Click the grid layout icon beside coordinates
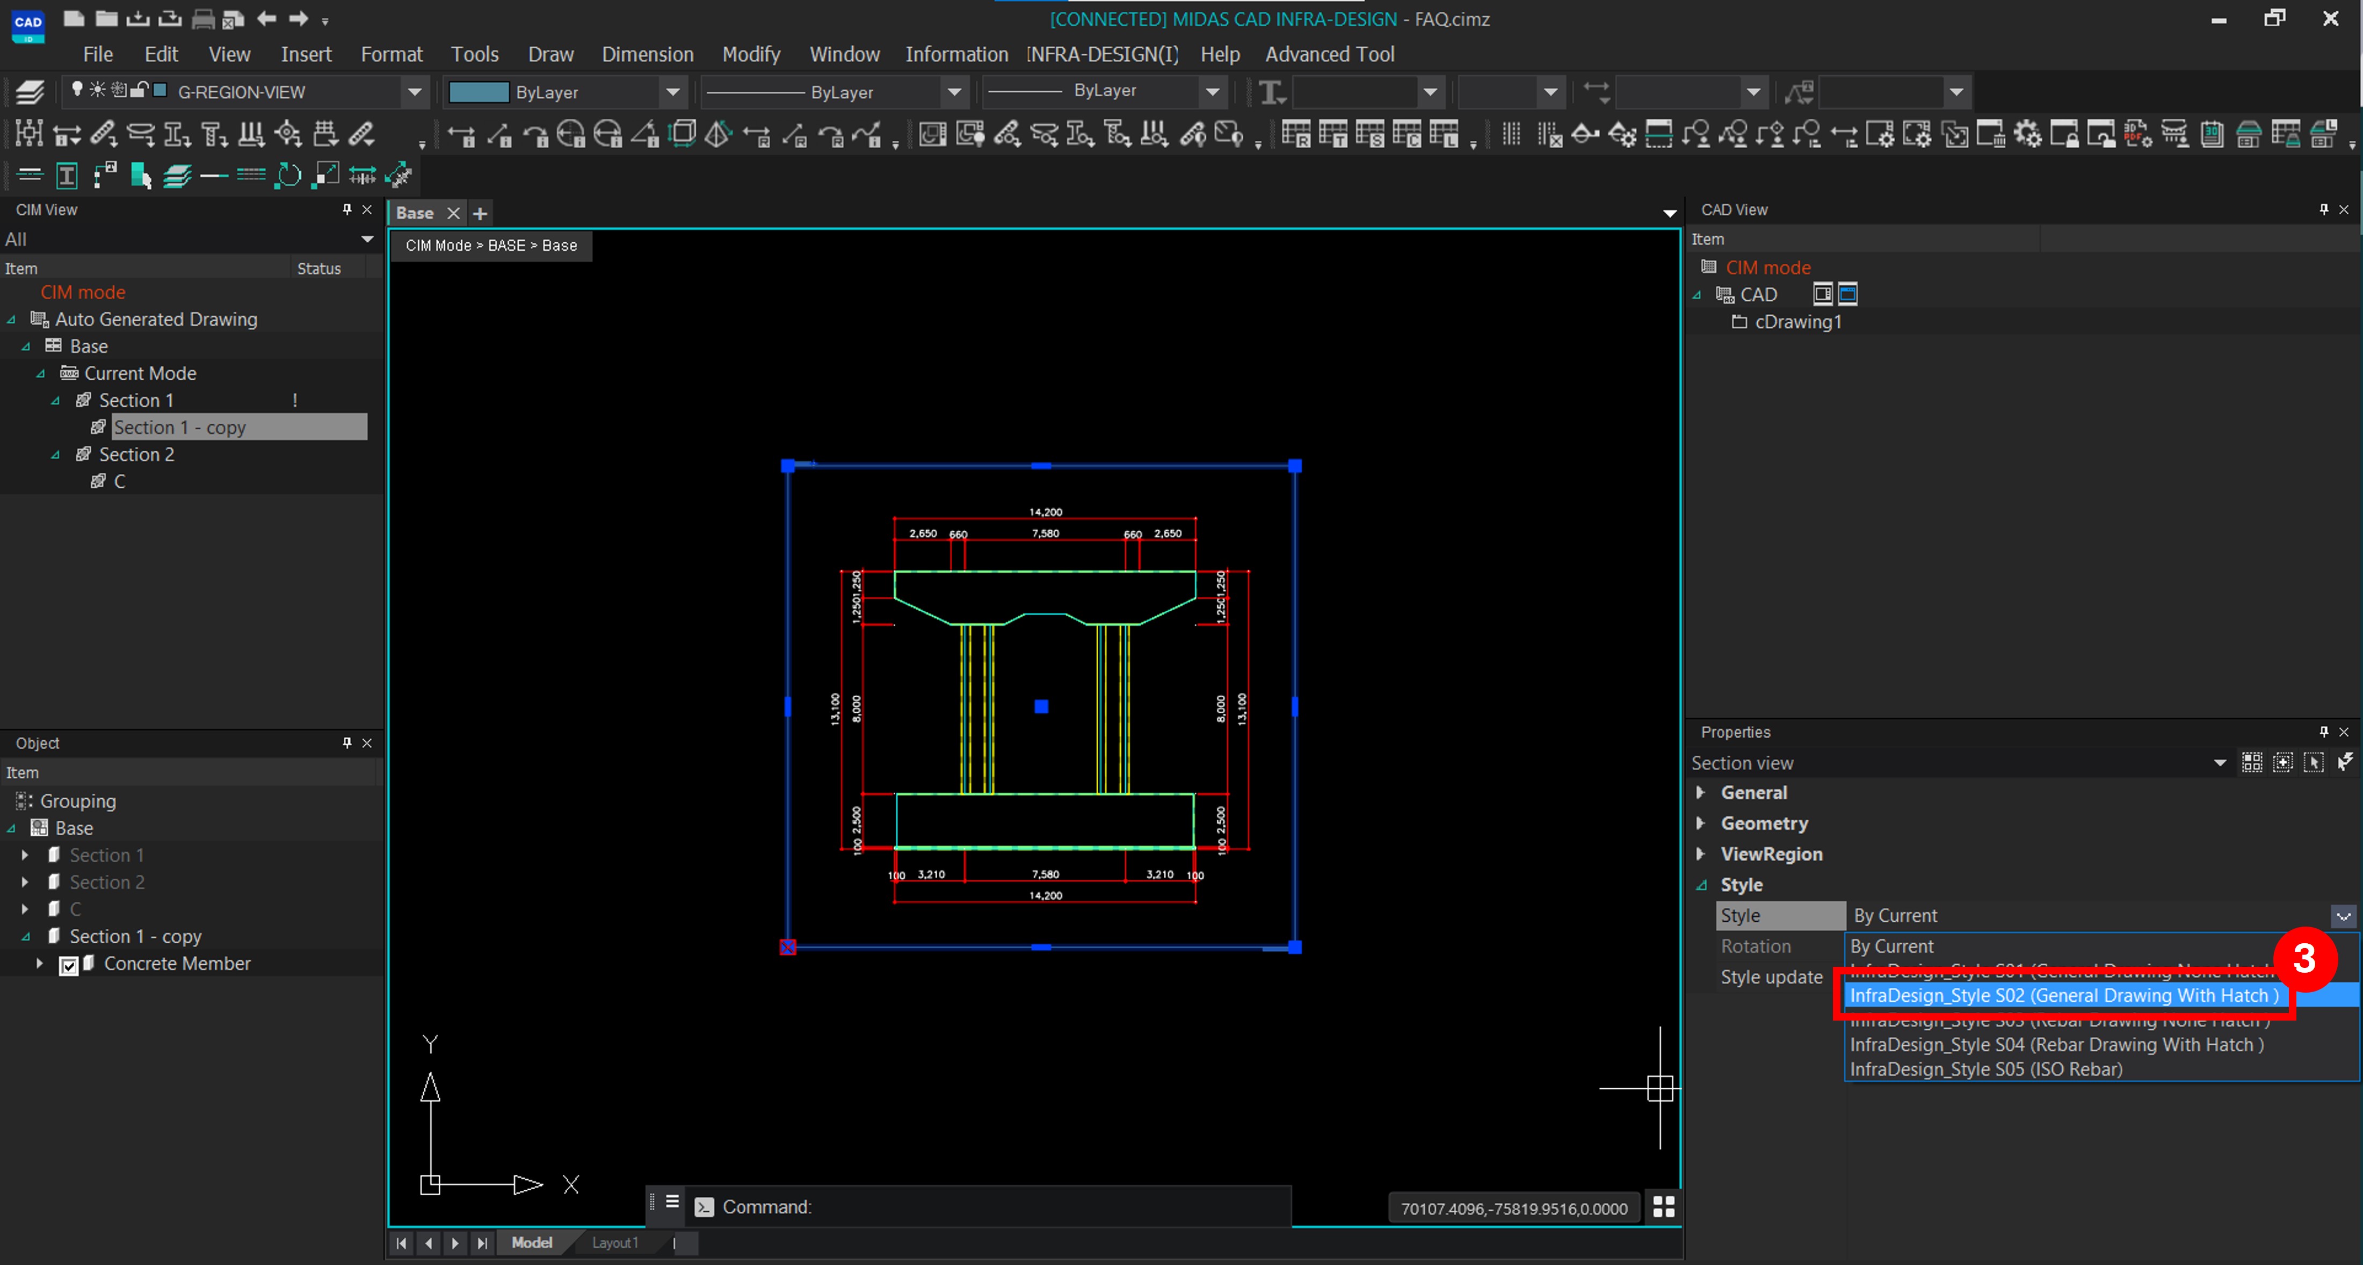The image size is (2363, 1265). tap(1663, 1207)
